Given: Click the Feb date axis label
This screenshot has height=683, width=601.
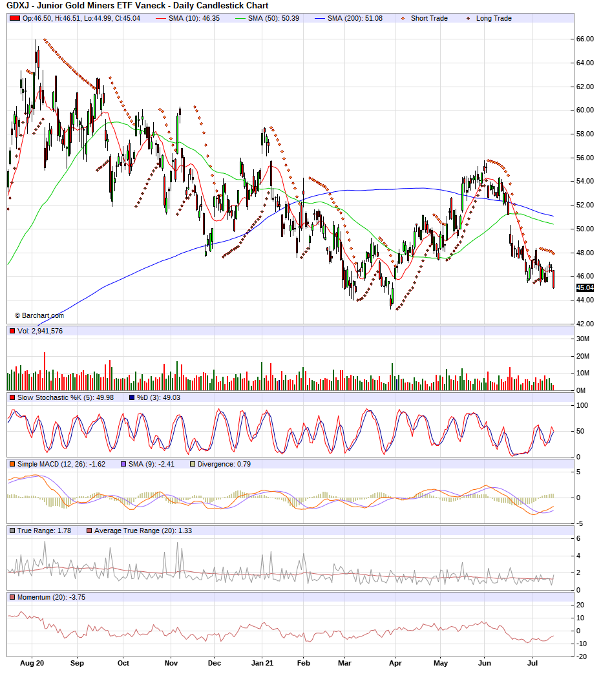Looking at the screenshot, I should click(x=304, y=664).
